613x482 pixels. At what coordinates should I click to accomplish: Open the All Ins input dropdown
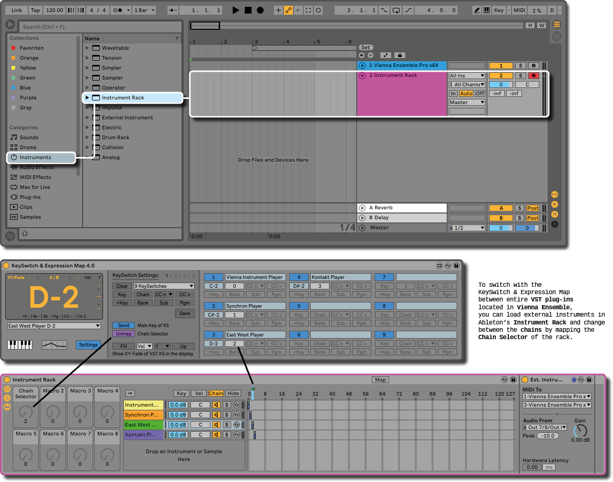point(467,75)
